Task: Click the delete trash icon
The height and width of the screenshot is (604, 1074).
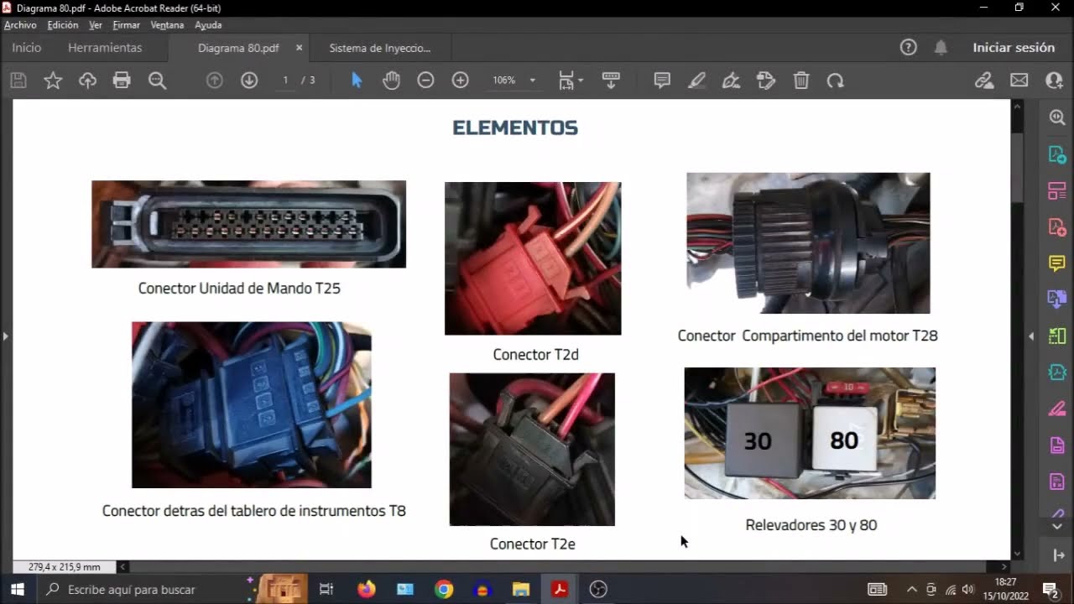Action: (x=801, y=81)
